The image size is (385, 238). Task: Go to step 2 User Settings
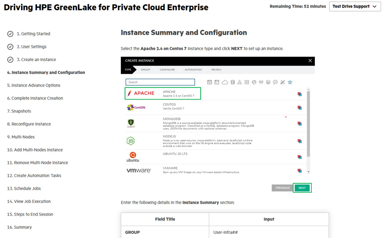(31, 47)
